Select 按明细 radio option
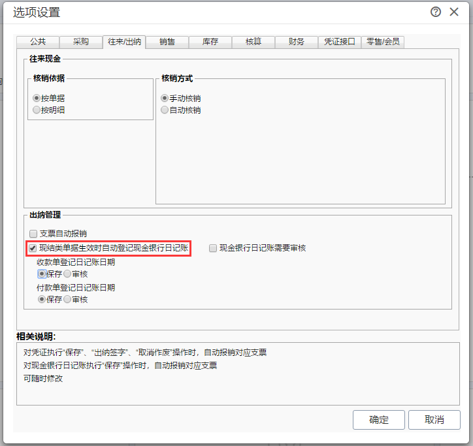Viewport: 473px width, 446px height. (36, 110)
